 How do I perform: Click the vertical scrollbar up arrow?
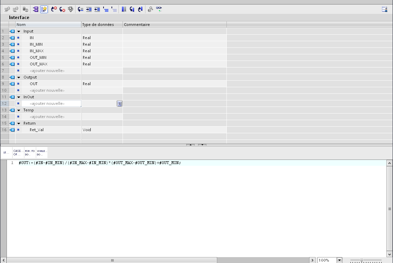[390, 163]
